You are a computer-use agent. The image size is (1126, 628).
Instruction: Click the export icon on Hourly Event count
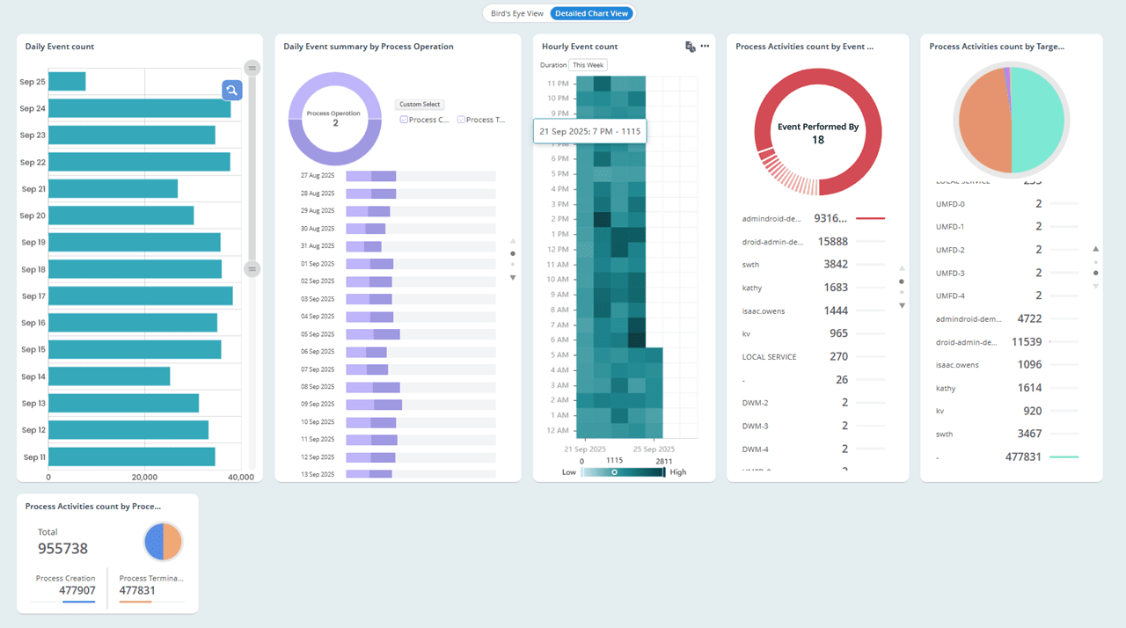click(691, 47)
